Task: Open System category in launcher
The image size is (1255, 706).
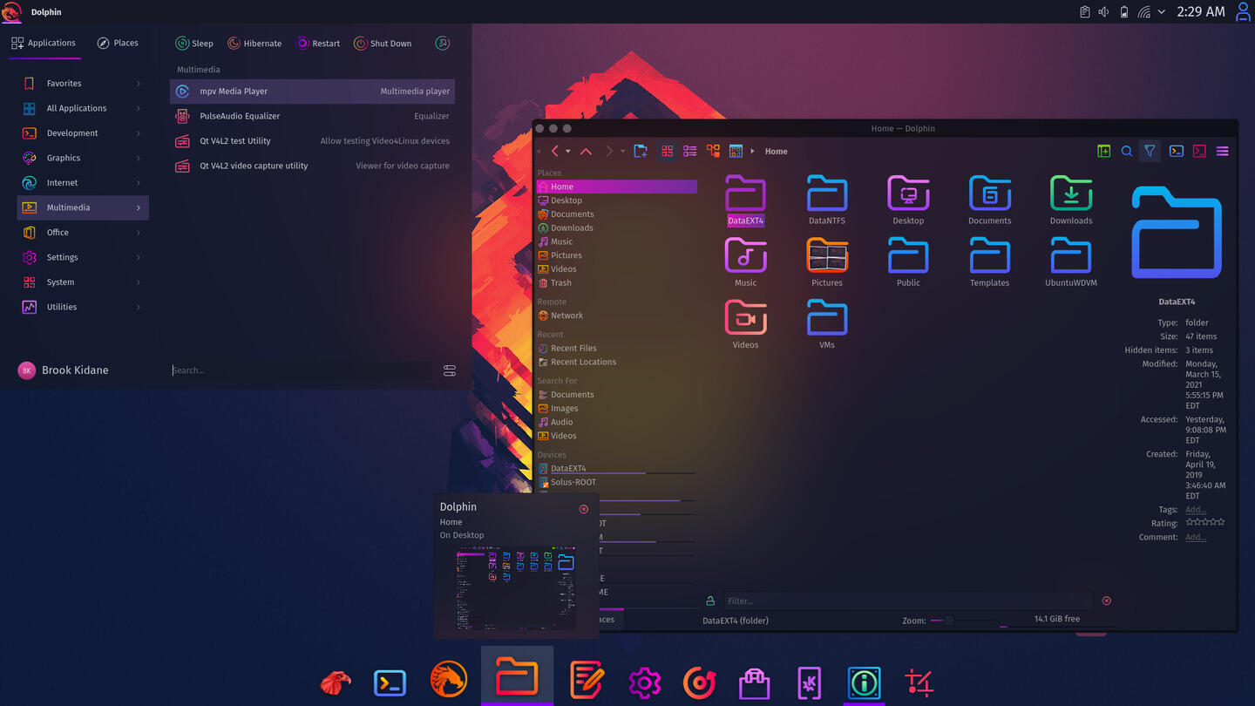Action: [x=83, y=282]
